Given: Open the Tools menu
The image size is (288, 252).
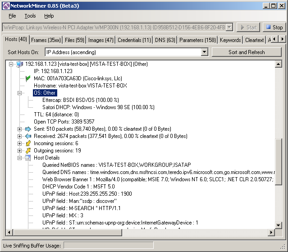Looking at the screenshot, I should point(30,16).
